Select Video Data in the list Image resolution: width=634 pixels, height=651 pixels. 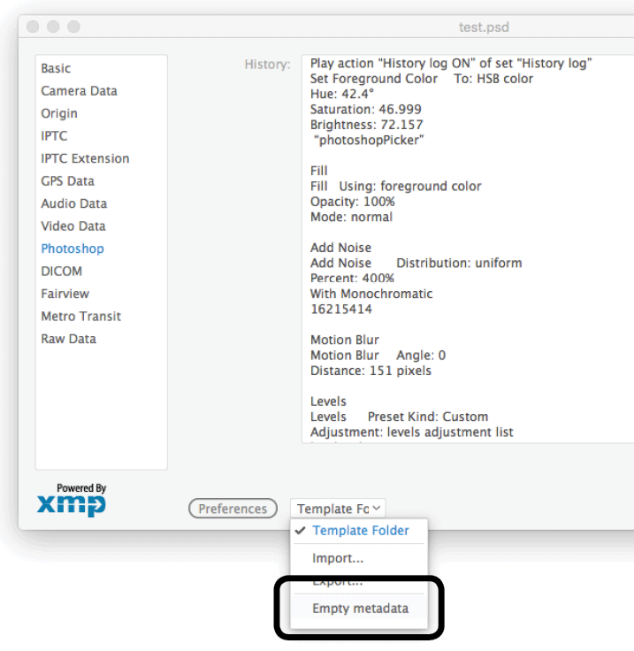(x=73, y=226)
